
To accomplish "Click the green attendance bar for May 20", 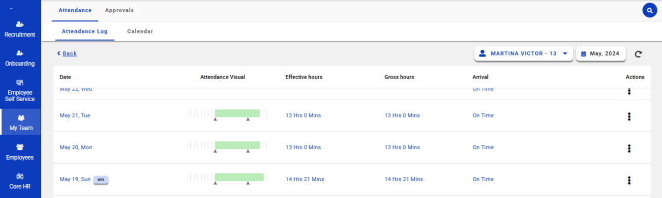I will pos(237,145).
